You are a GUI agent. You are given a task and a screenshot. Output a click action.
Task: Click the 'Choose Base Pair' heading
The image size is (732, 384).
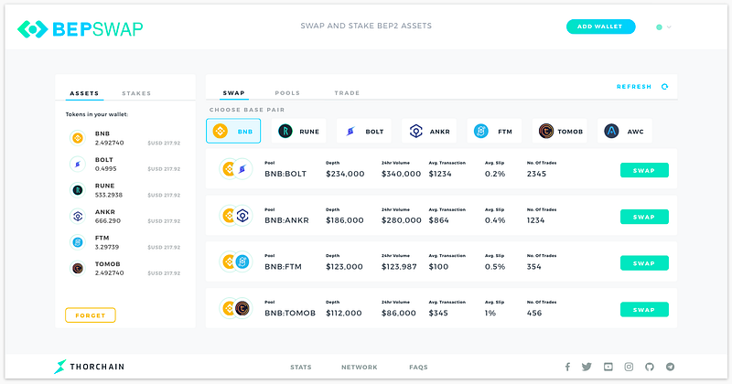click(247, 110)
